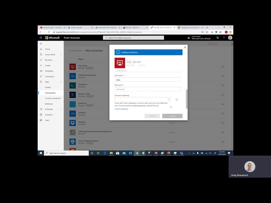
Task: Close the SQL Server dialog with X
Action: point(185,47)
